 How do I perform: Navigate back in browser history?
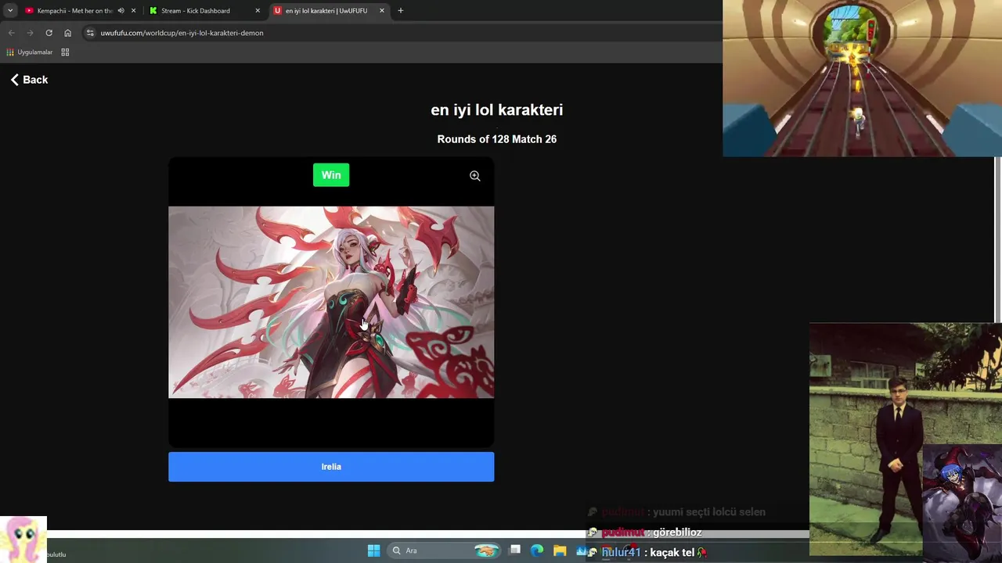pyautogui.click(x=11, y=33)
